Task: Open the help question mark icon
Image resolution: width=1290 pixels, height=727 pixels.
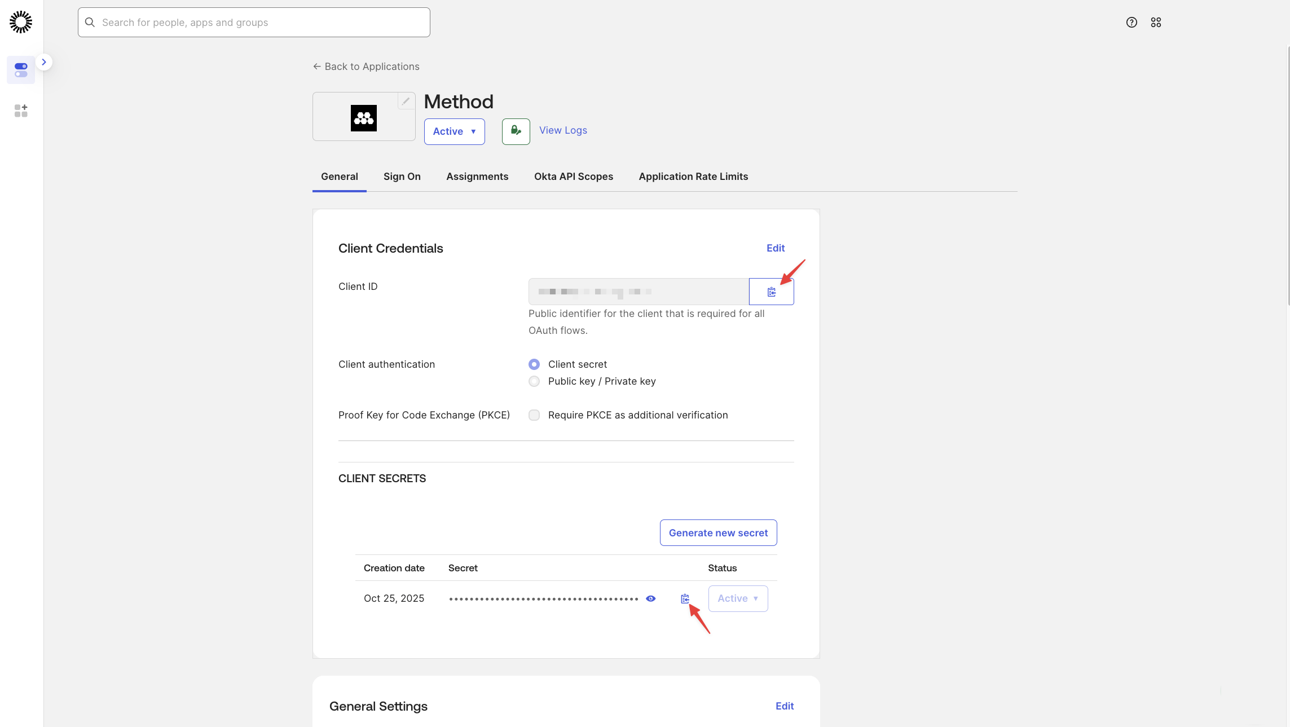Action: (x=1131, y=22)
